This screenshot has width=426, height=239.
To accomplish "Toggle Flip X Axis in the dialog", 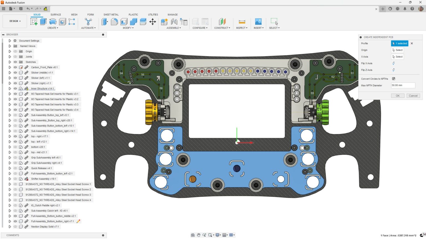I will coord(393,63).
